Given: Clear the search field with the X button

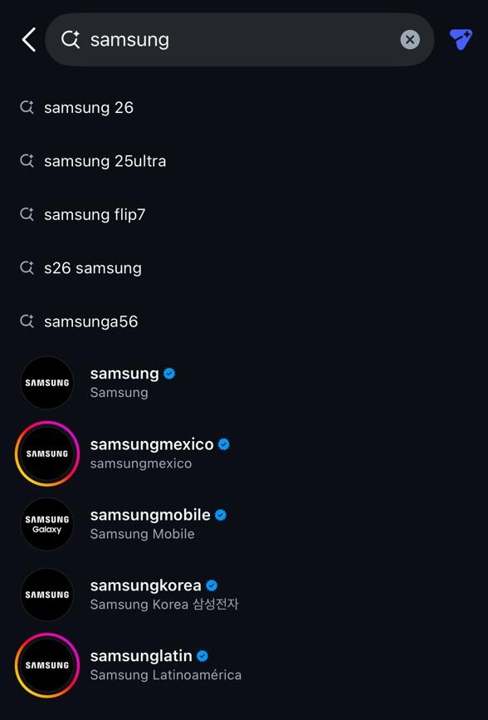Looking at the screenshot, I should (x=409, y=39).
